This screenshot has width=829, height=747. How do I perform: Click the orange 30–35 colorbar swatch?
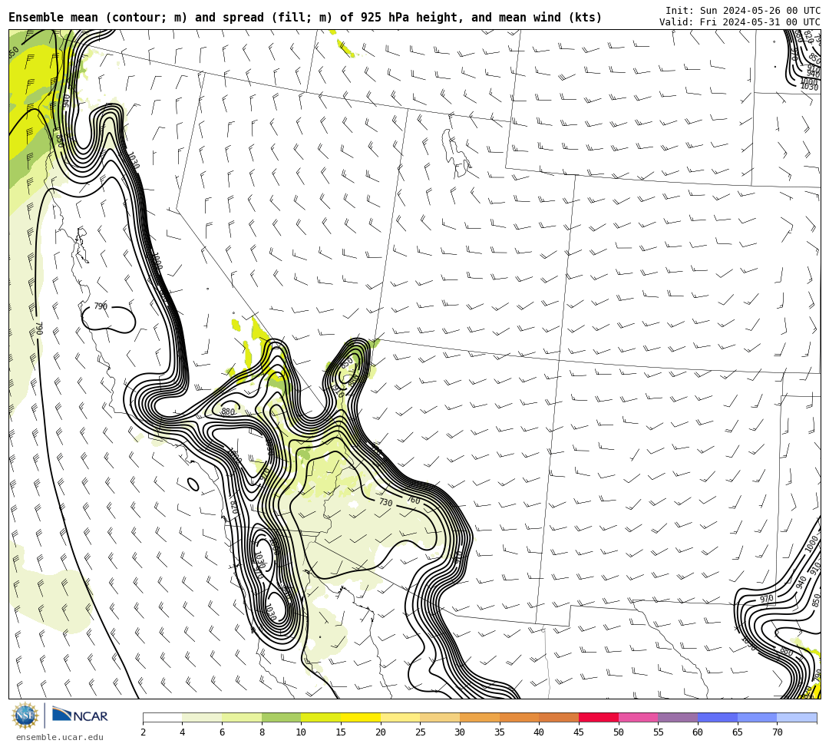coord(480,717)
